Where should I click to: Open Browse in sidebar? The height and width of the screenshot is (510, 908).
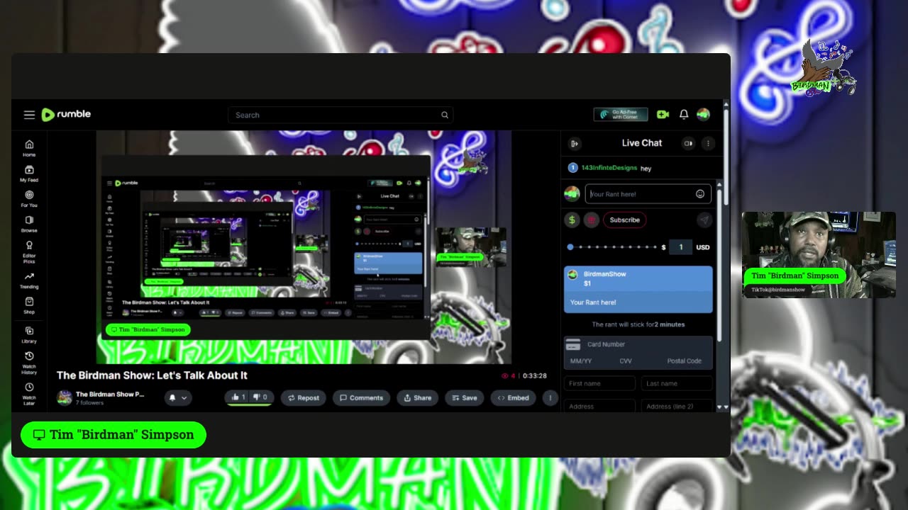pos(29,224)
